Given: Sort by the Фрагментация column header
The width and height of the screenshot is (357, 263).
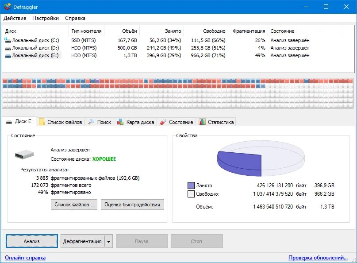Looking at the screenshot, I should (x=248, y=31).
